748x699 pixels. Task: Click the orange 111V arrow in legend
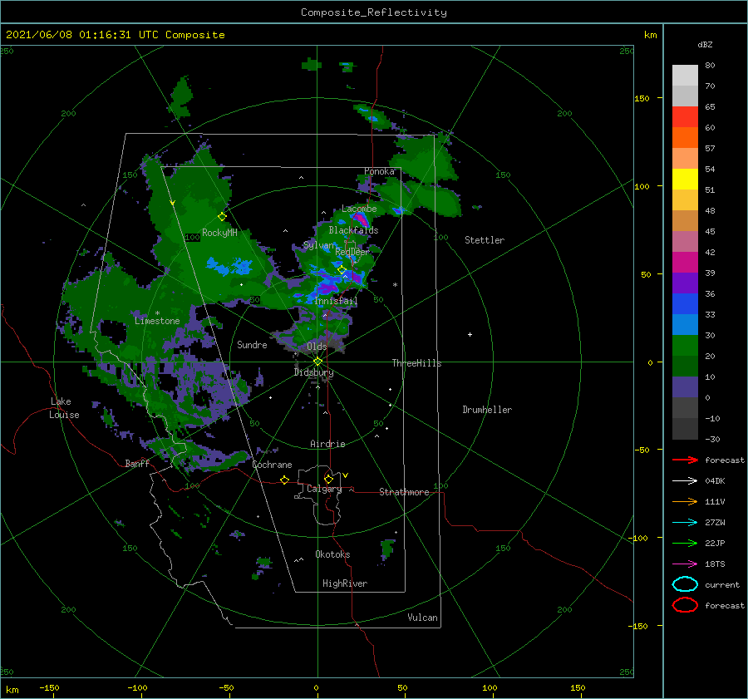tap(685, 501)
